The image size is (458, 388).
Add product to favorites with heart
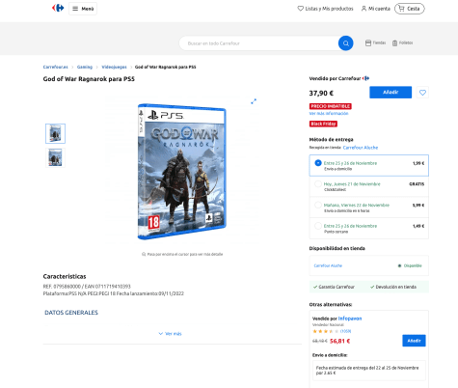(422, 93)
